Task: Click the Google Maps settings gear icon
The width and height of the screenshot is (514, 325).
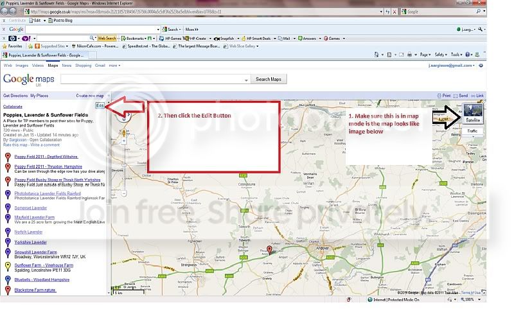Action: [481, 66]
